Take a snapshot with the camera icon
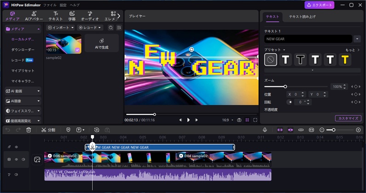The image size is (366, 193). pyautogui.click(x=239, y=120)
